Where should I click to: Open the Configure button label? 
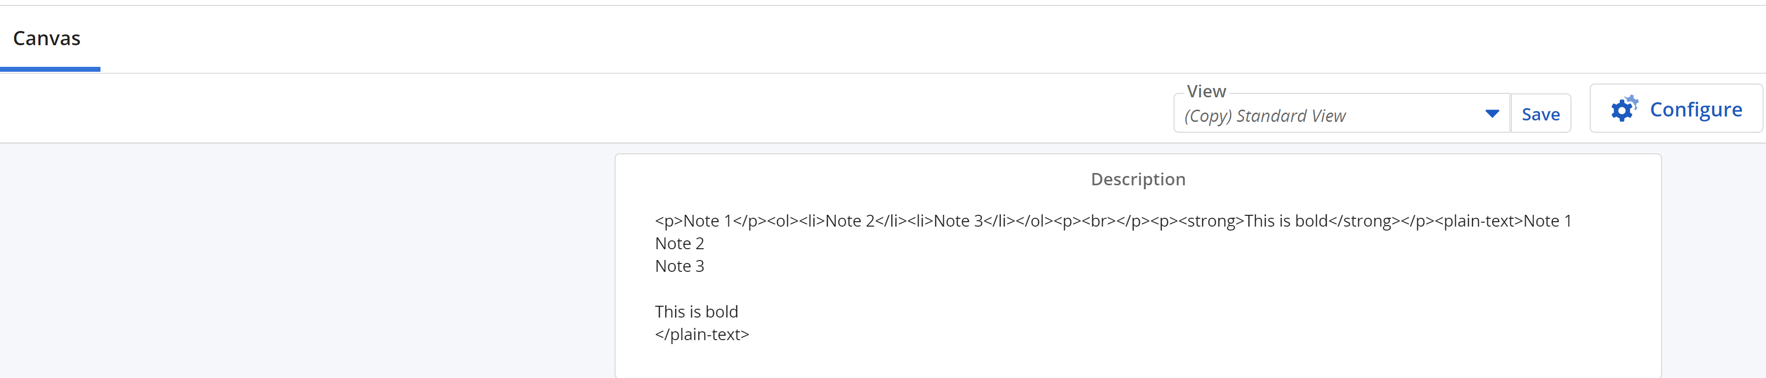[1696, 110]
